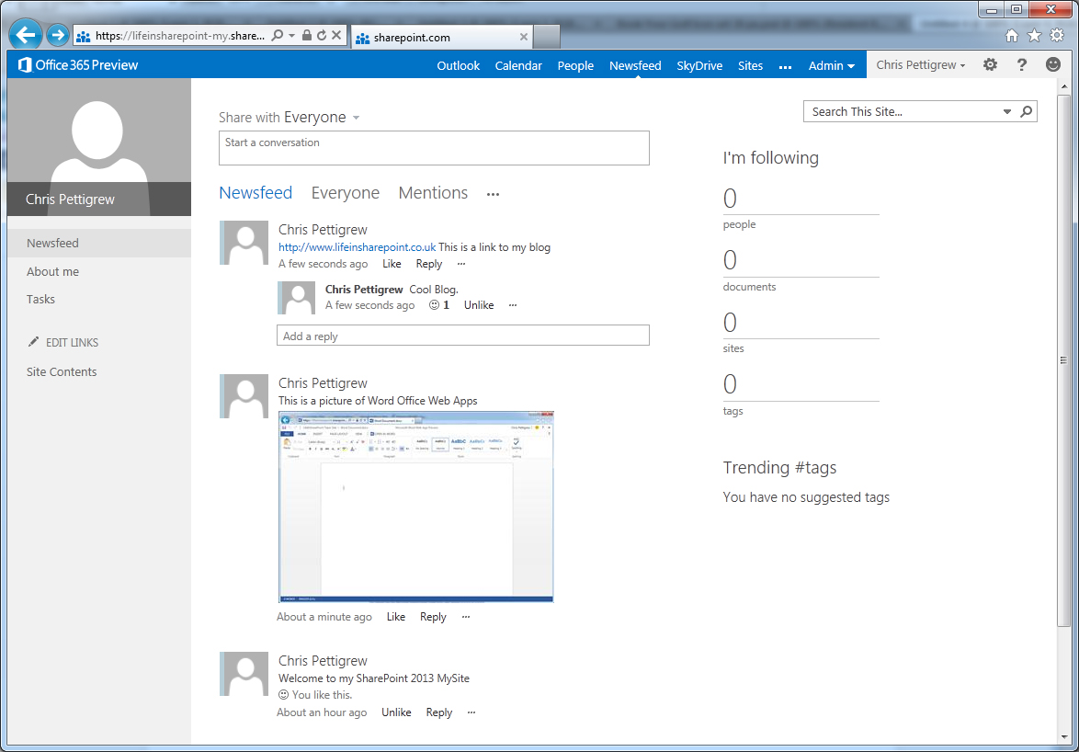The image size is (1079, 752).
Task: Open the Newsfeed link in top bar
Action: (x=635, y=65)
